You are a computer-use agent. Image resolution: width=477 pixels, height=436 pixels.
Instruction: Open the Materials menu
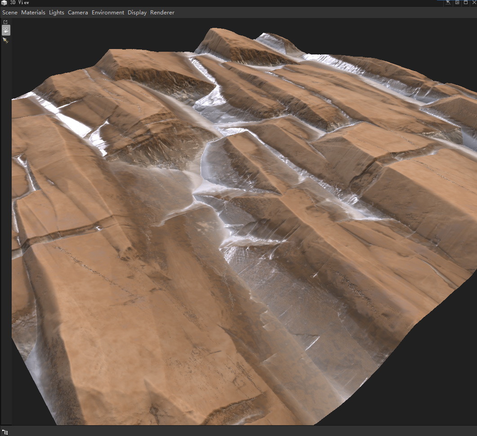point(33,12)
